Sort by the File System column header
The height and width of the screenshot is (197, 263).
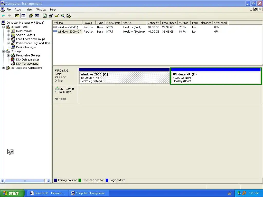(113, 23)
